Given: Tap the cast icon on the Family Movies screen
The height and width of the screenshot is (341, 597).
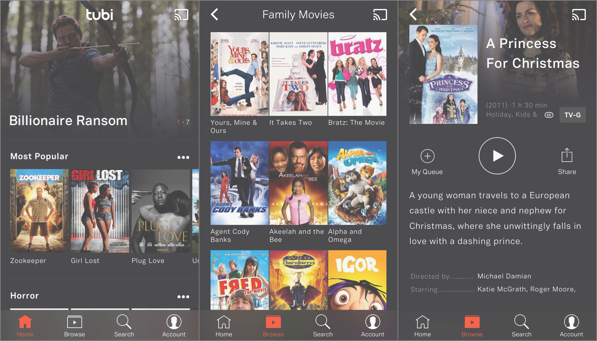Looking at the screenshot, I should [x=380, y=15].
